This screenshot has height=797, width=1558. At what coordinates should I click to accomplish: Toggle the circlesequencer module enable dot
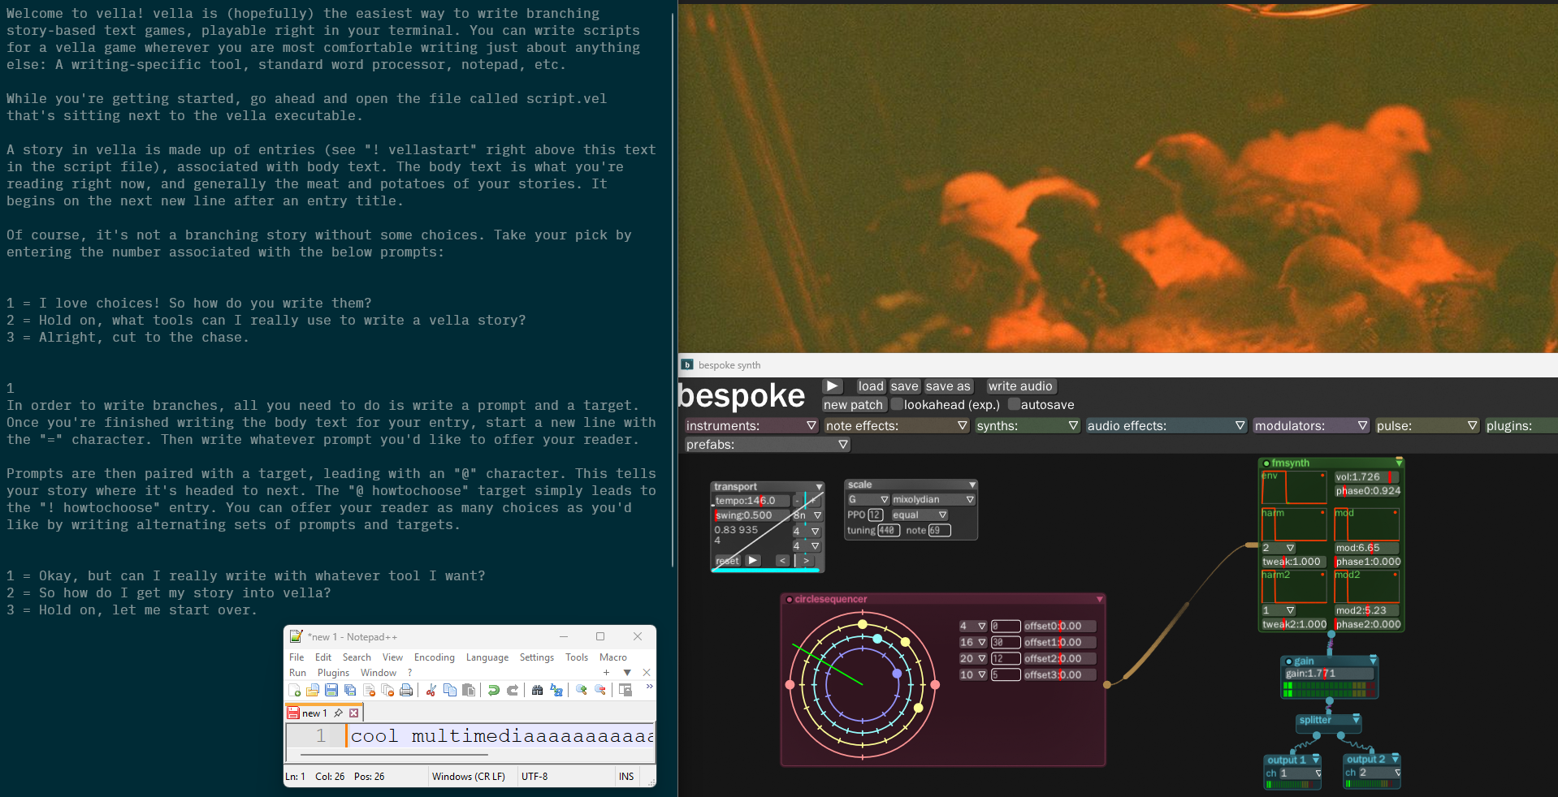(789, 600)
